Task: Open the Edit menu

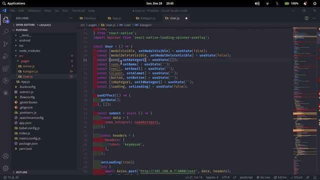Action: [x=21, y=10]
